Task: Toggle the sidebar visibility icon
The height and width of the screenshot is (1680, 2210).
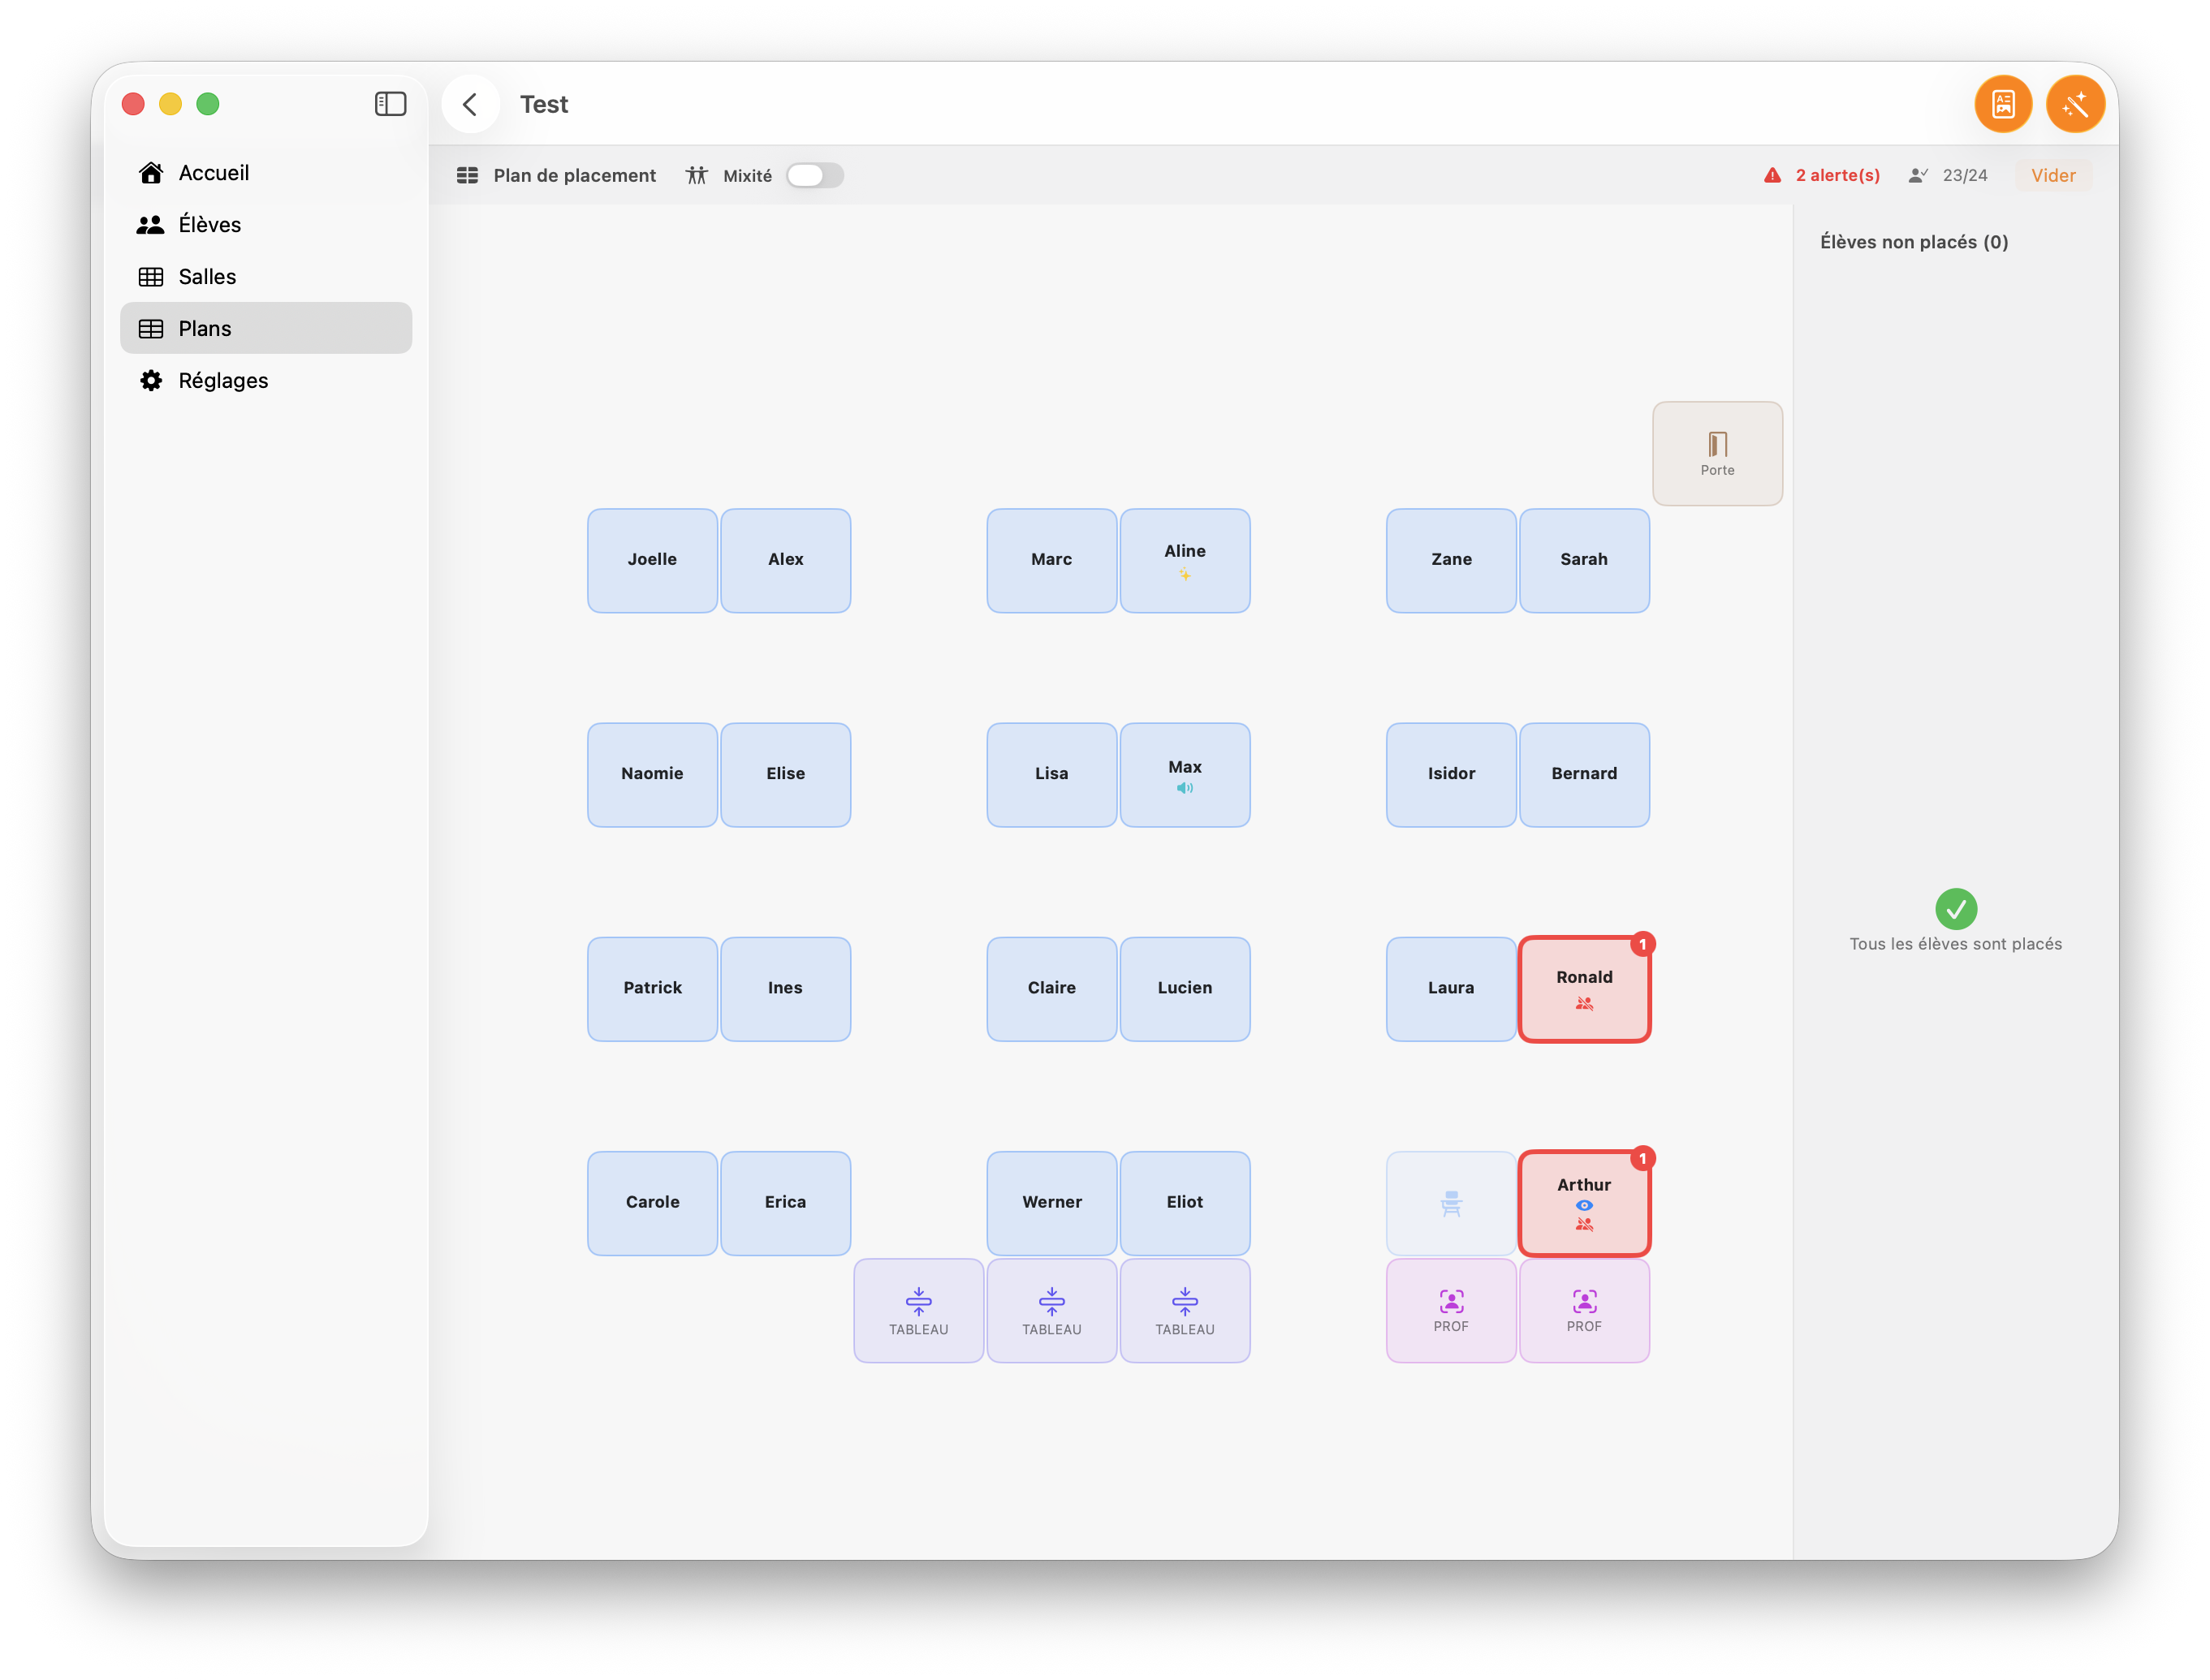Action: click(391, 104)
